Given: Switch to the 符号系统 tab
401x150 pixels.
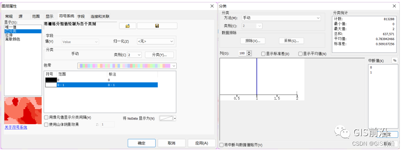Looking at the screenshot, I should pos(67,16).
